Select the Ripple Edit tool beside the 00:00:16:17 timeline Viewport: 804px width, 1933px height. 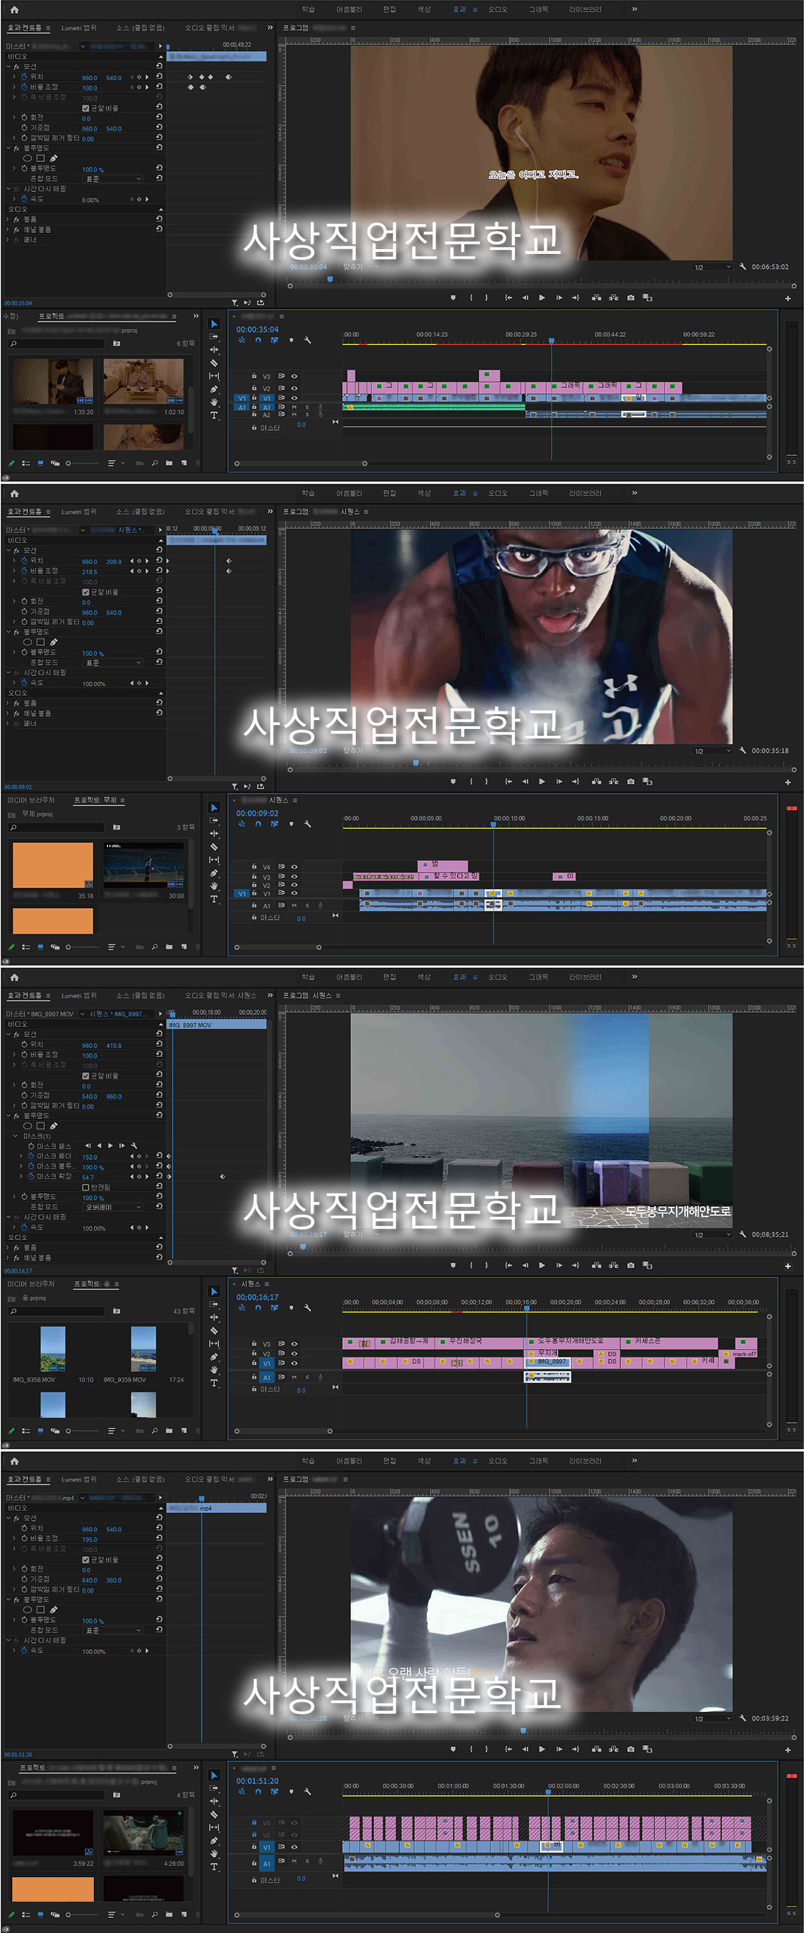pyautogui.click(x=214, y=1318)
